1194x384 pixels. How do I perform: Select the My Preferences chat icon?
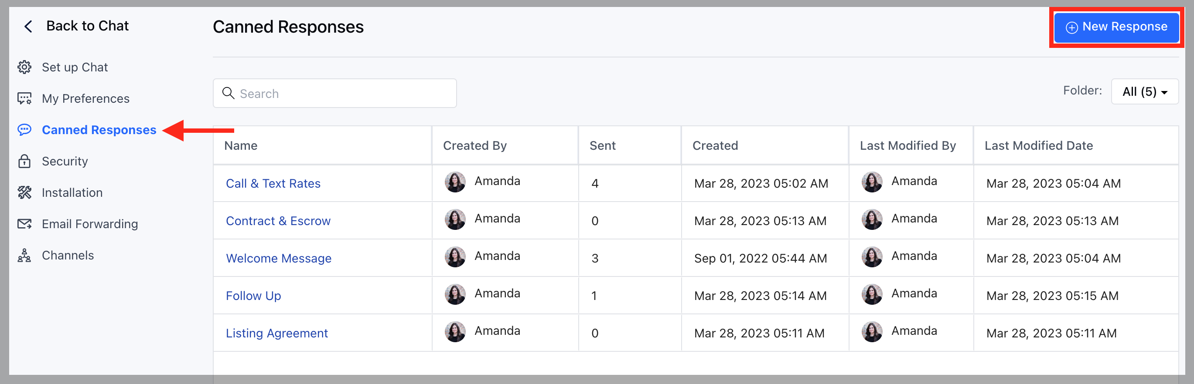pos(24,98)
